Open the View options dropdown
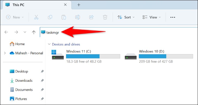The height and width of the screenshot is (105, 198). (152, 17)
